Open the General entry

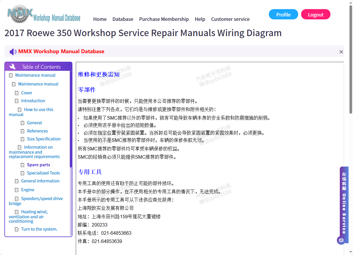pyautogui.click(x=34, y=123)
